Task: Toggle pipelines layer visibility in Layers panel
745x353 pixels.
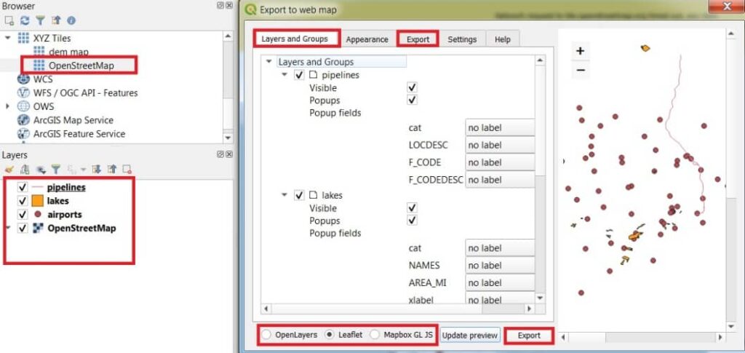Action: click(22, 187)
